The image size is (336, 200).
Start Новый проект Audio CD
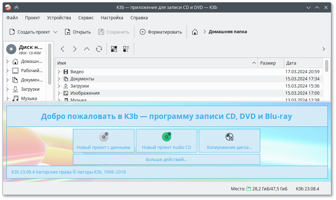(167, 141)
